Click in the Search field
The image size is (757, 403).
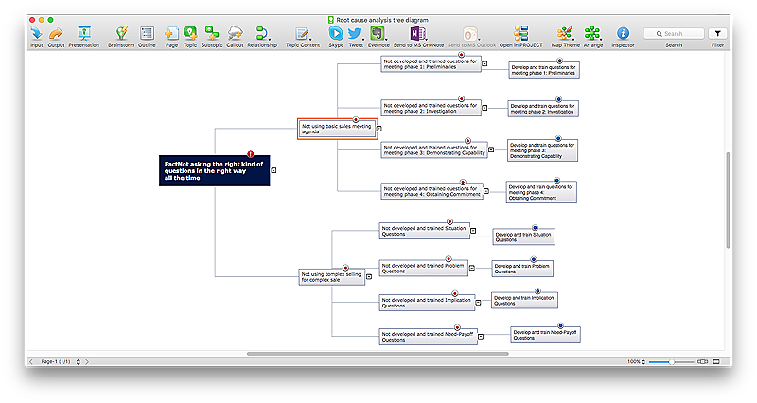[x=674, y=33]
